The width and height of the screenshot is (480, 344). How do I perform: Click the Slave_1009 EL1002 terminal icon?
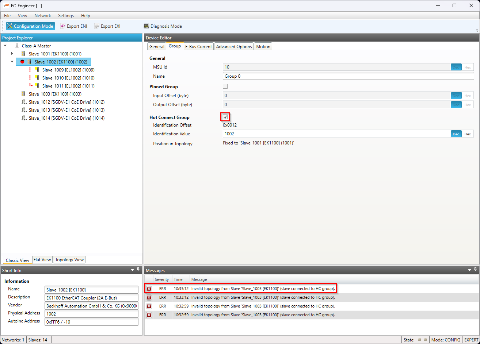click(x=37, y=70)
